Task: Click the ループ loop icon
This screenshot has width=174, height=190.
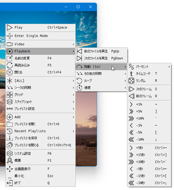Action: 79,81
